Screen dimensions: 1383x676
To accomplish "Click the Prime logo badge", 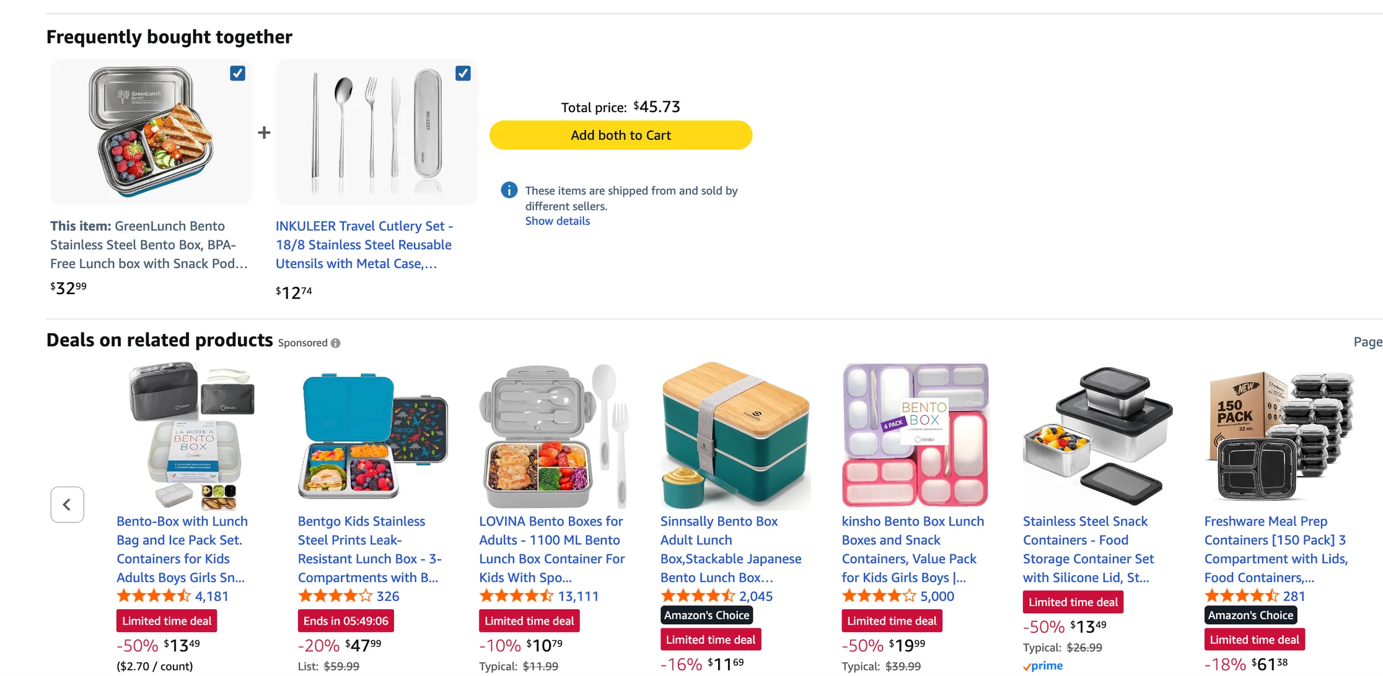I will point(1043,666).
